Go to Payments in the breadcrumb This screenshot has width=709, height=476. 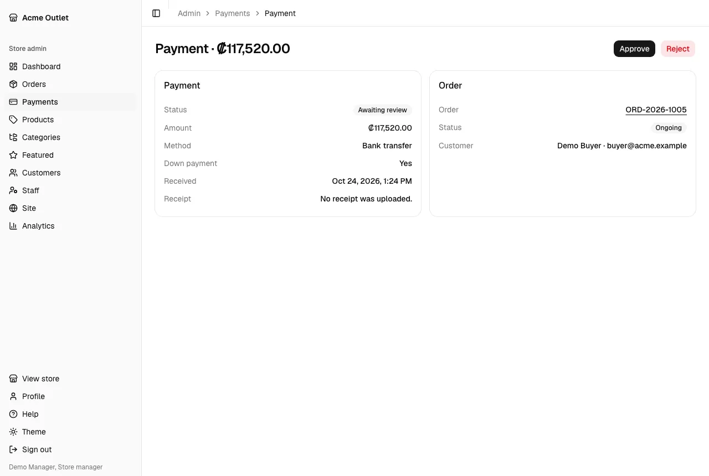point(233,13)
